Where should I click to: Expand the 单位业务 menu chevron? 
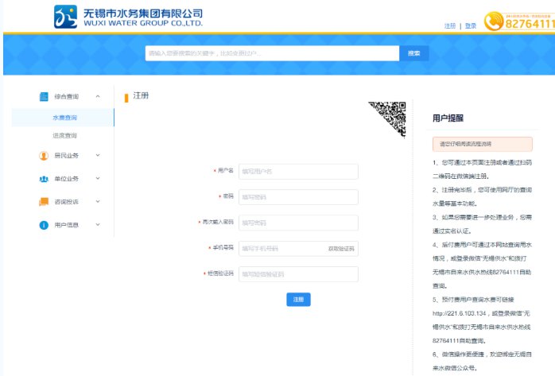tap(98, 179)
